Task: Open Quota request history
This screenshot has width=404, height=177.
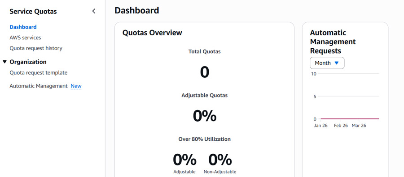Action: [36, 48]
